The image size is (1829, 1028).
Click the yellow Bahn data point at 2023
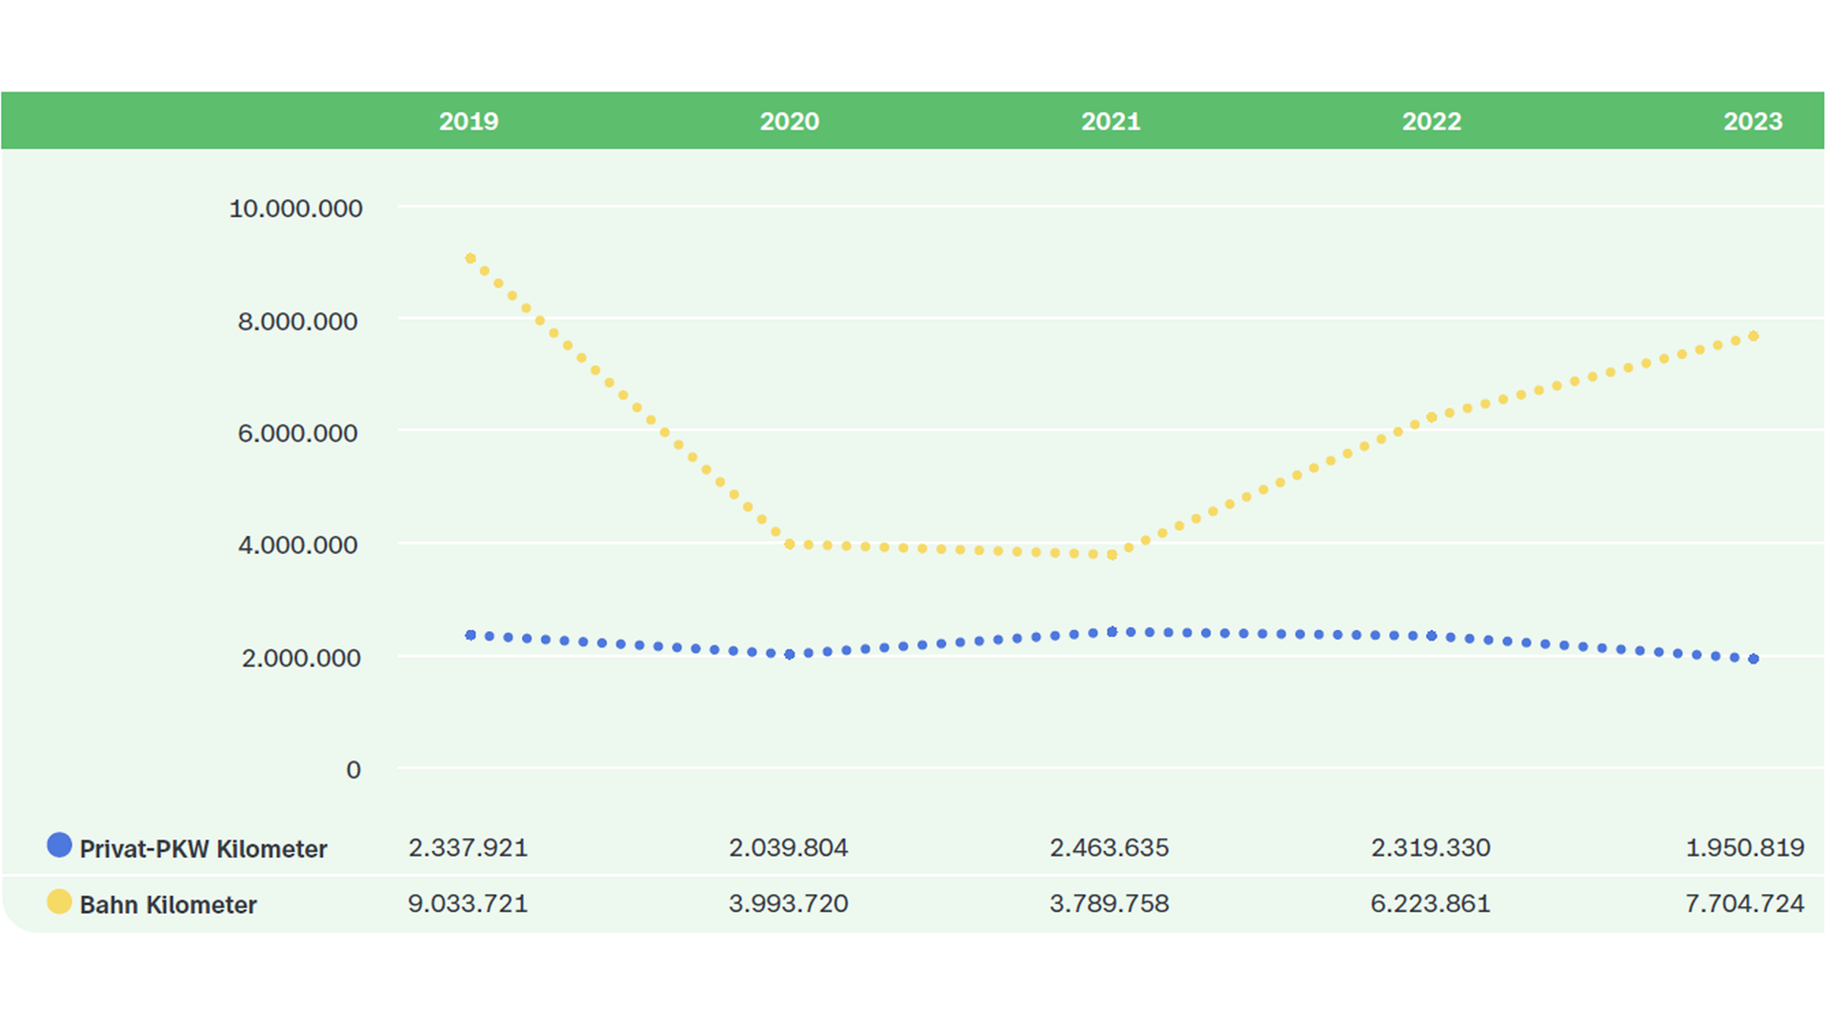1754,336
